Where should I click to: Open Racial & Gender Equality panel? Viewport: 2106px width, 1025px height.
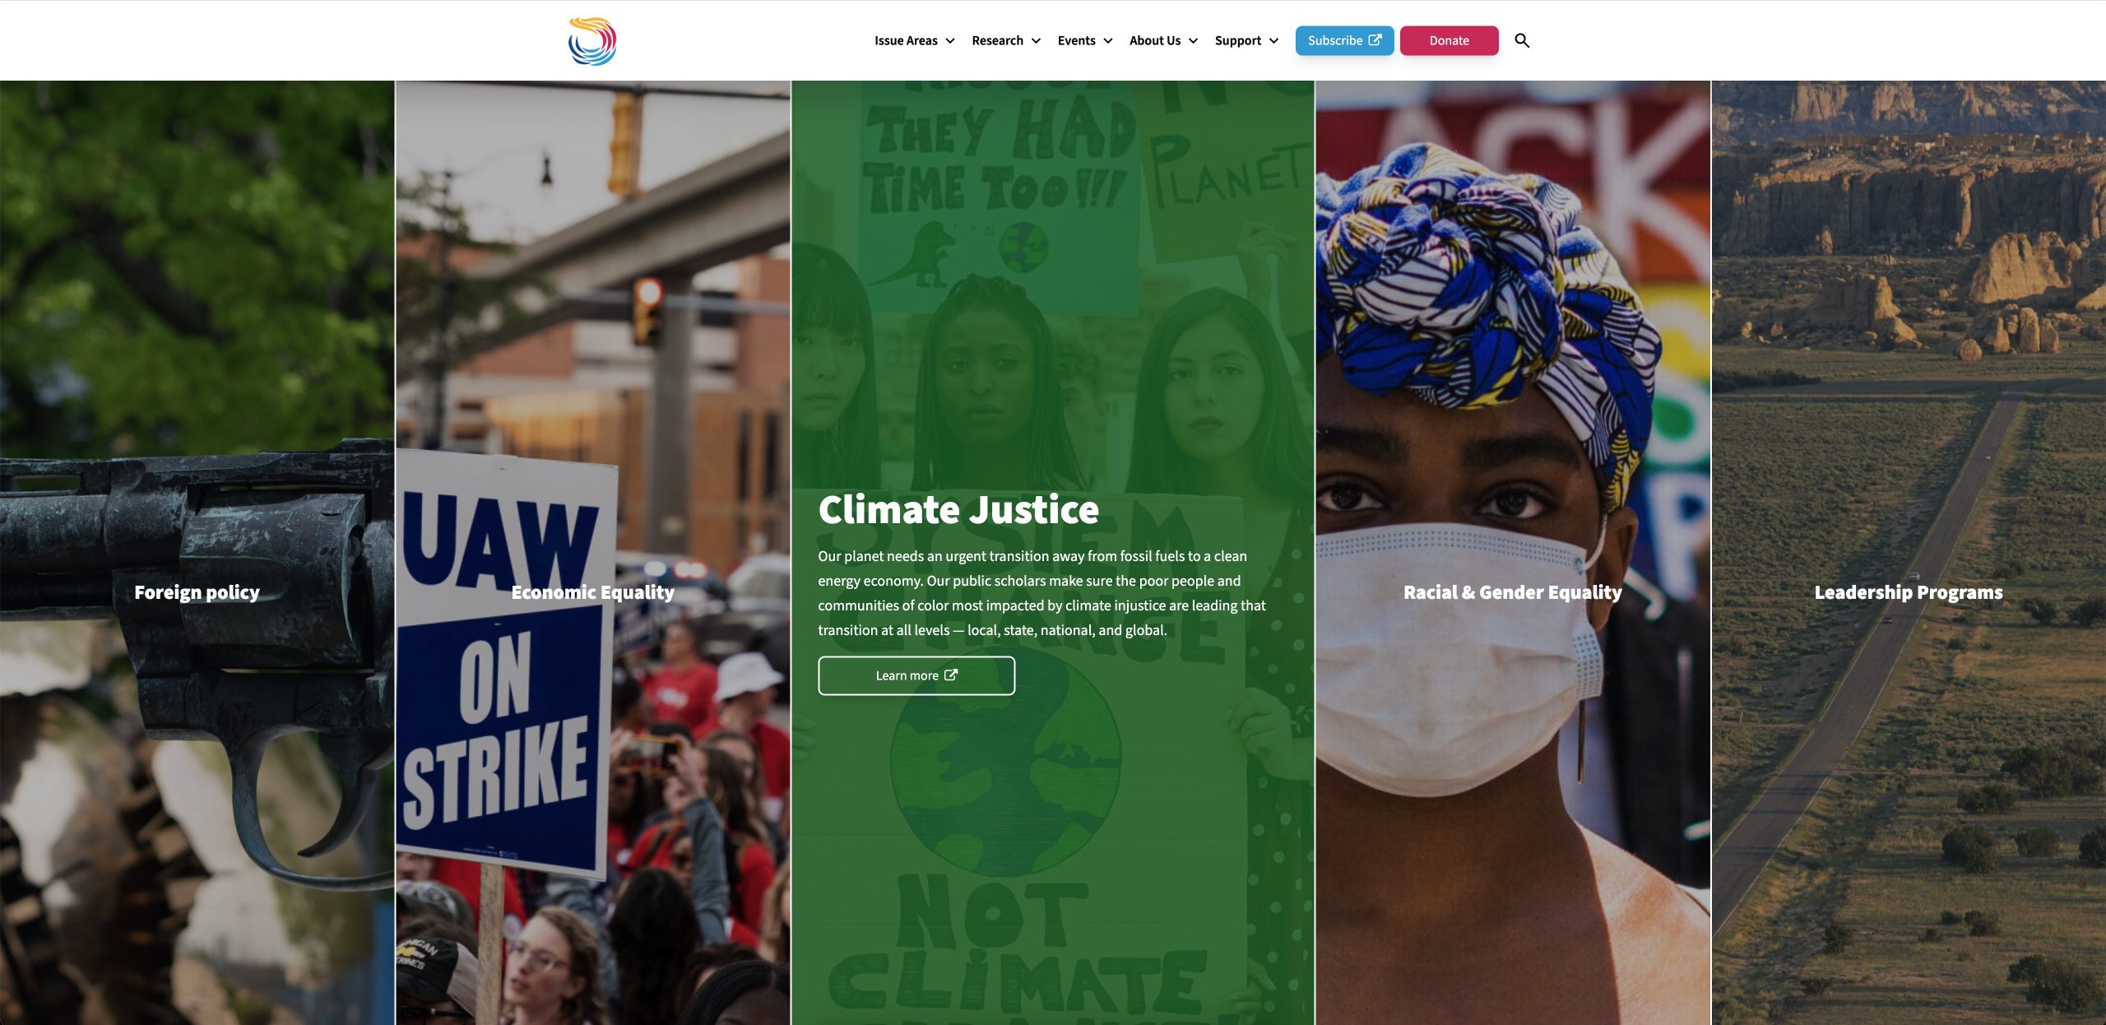(x=1512, y=592)
